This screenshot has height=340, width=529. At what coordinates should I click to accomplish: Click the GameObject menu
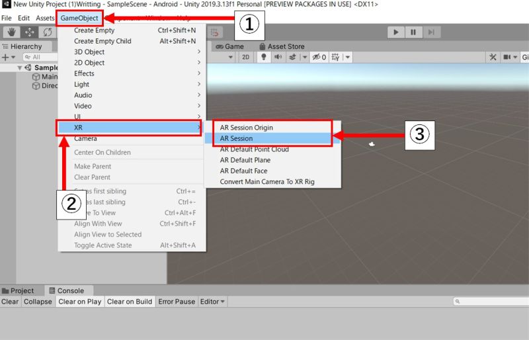coord(79,18)
